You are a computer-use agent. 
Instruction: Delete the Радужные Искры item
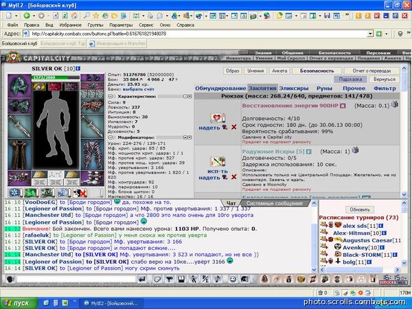pos(234,177)
